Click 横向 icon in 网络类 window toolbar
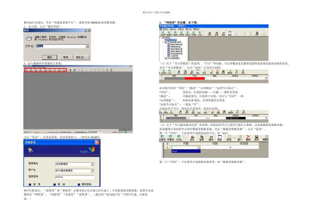The height and width of the screenshot is (221, 313). click(224, 34)
